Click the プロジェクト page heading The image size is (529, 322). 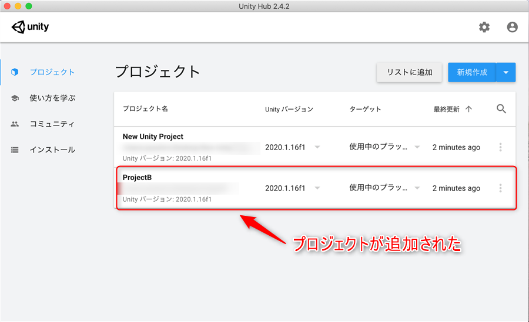point(158,72)
